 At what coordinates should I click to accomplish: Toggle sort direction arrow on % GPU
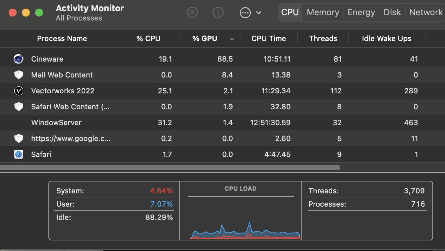(232, 39)
